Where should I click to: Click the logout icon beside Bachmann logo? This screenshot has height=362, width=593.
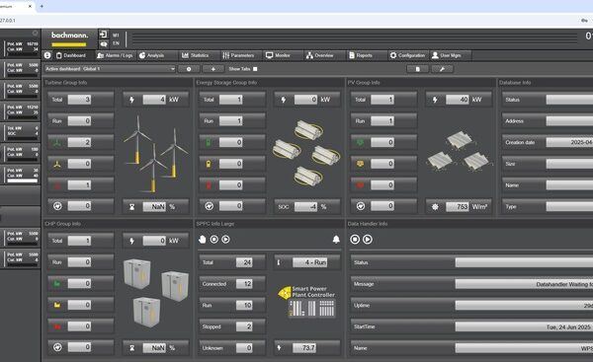(x=103, y=35)
